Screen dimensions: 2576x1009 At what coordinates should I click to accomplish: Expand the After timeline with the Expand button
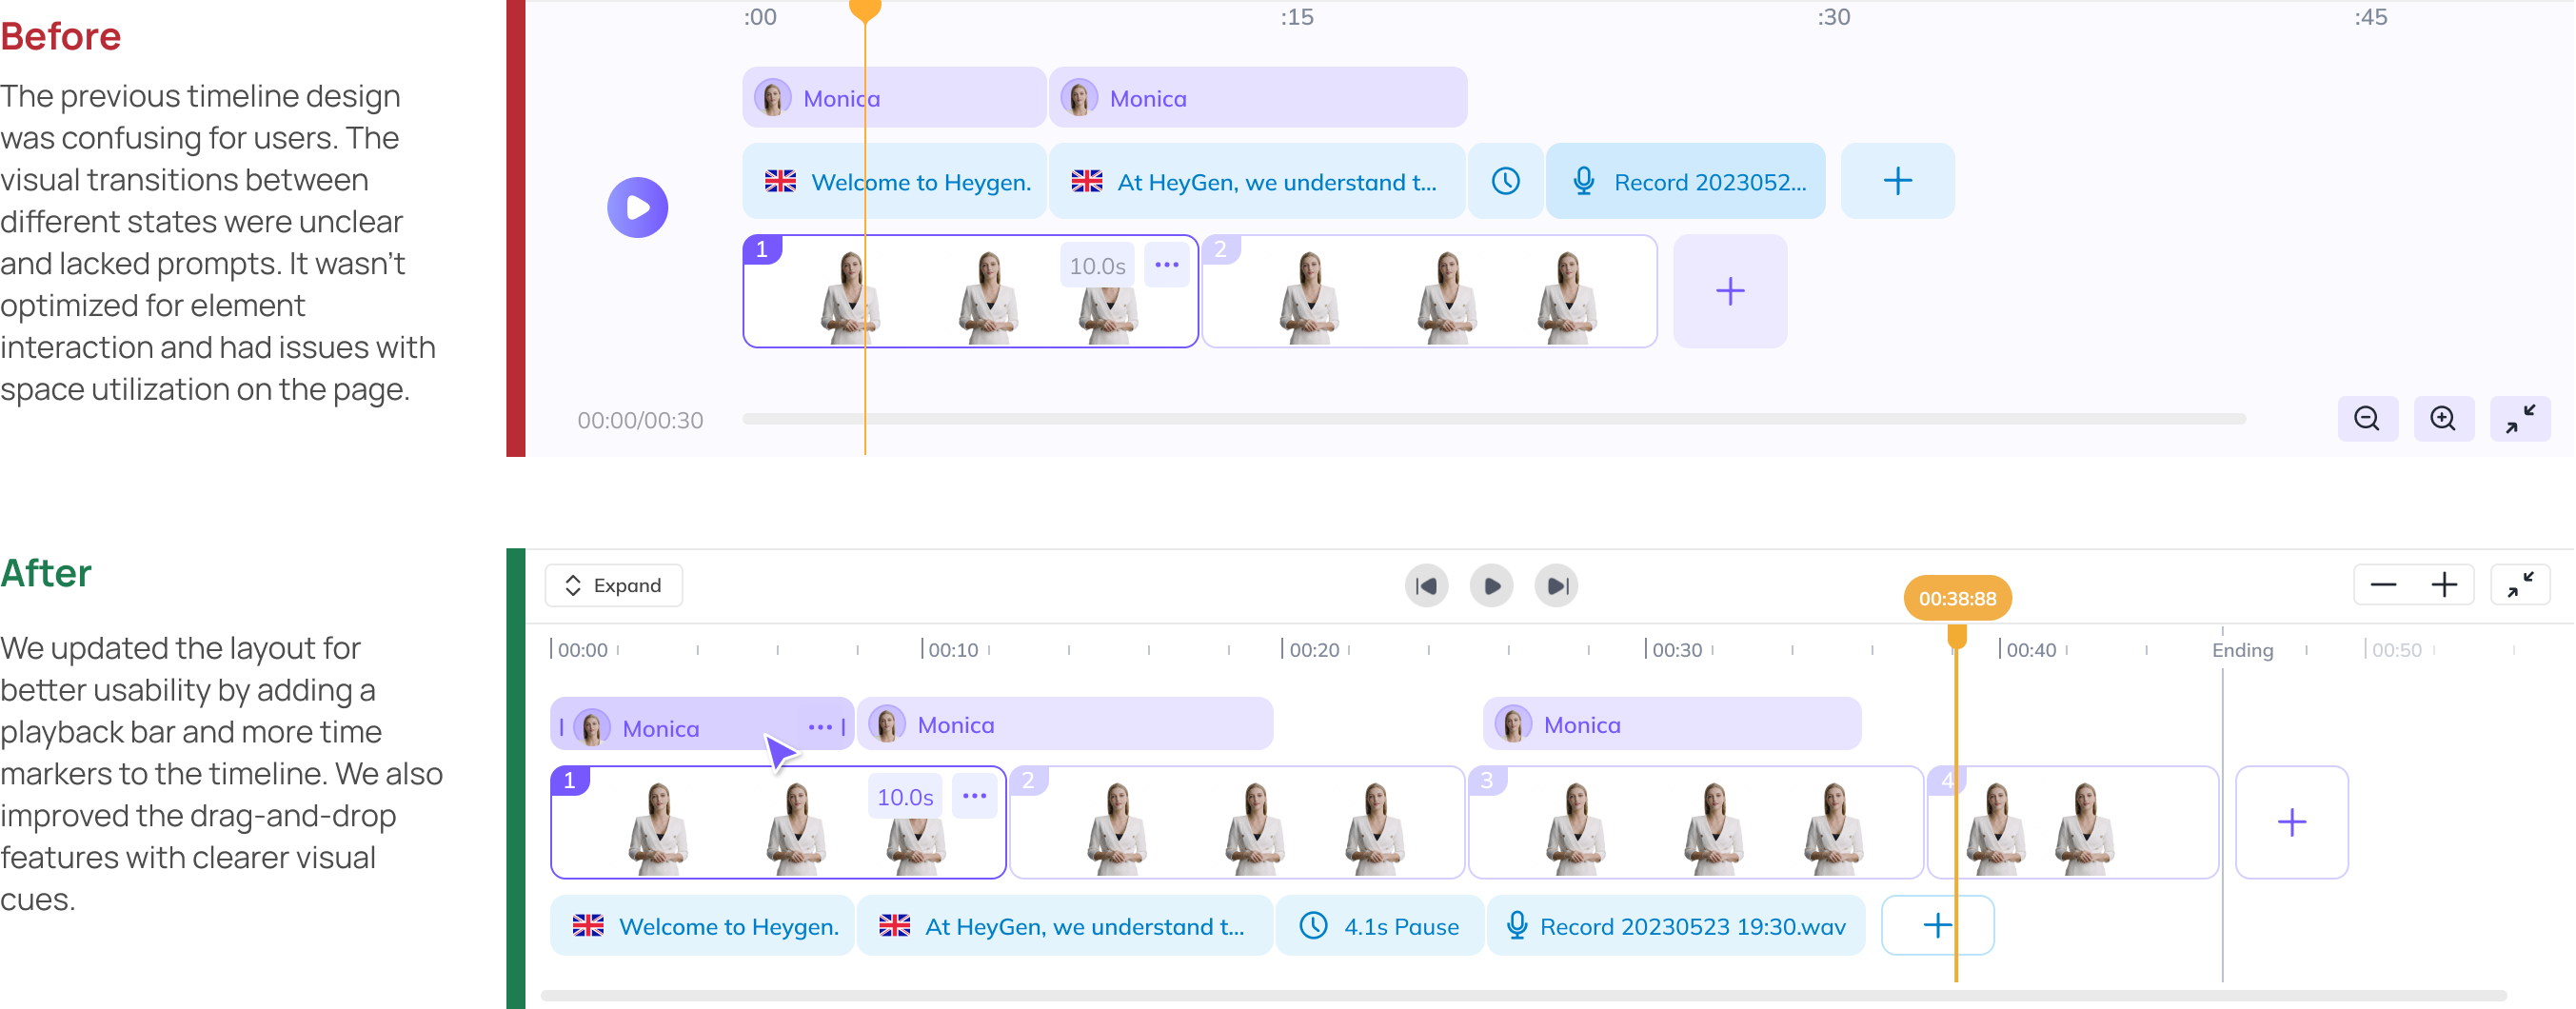613,585
